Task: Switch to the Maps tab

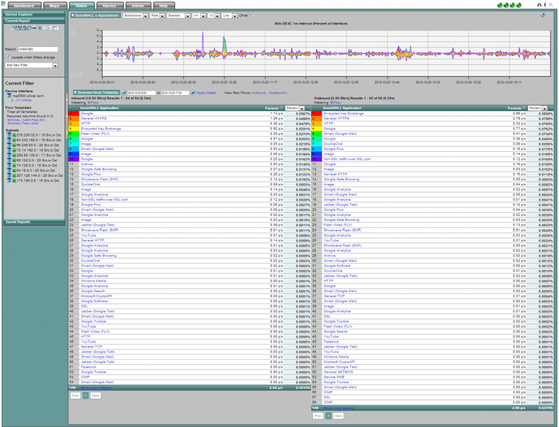Action: [55, 5]
